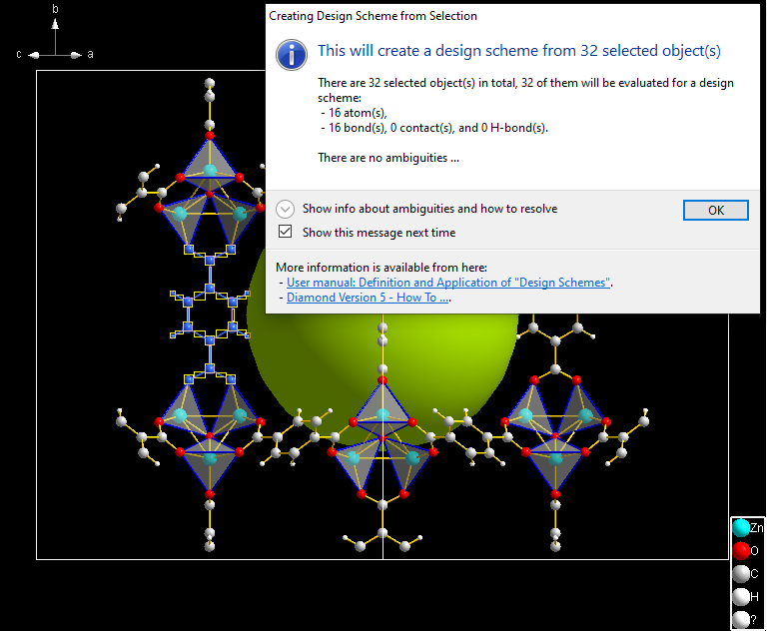Click the white H sphere in the legend
The height and width of the screenshot is (631, 767).
(740, 596)
